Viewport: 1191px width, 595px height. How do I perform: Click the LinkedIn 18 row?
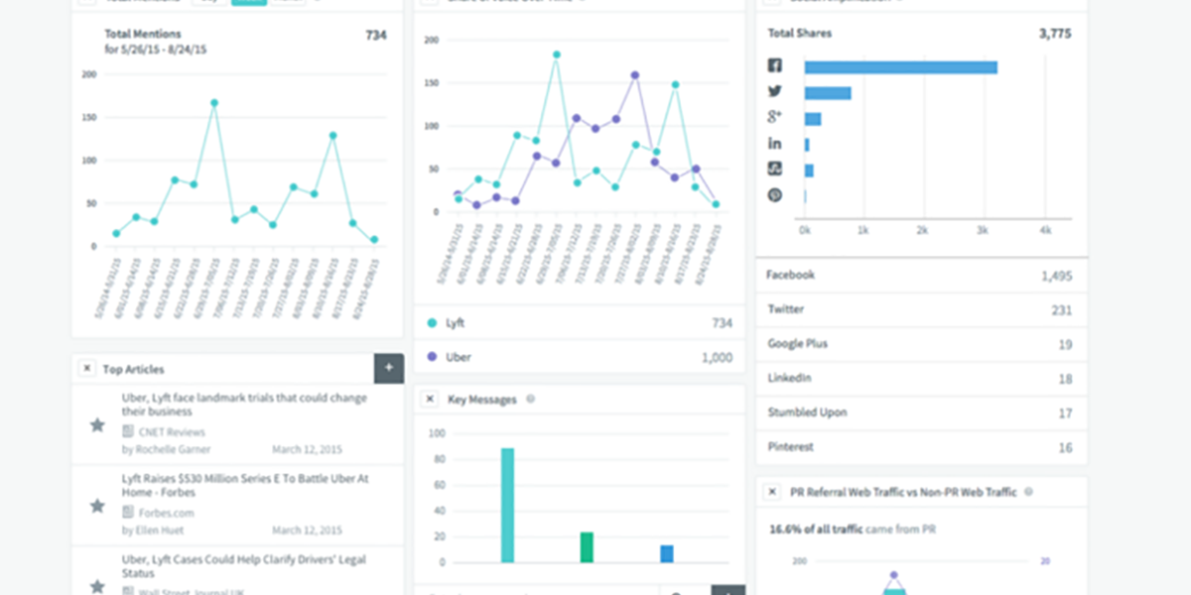921,378
